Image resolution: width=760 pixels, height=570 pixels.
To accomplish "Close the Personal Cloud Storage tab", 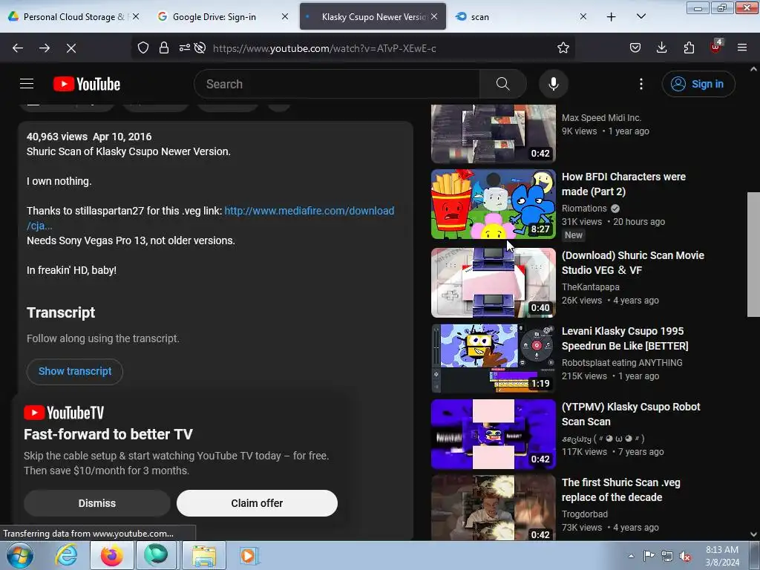I will point(137,16).
